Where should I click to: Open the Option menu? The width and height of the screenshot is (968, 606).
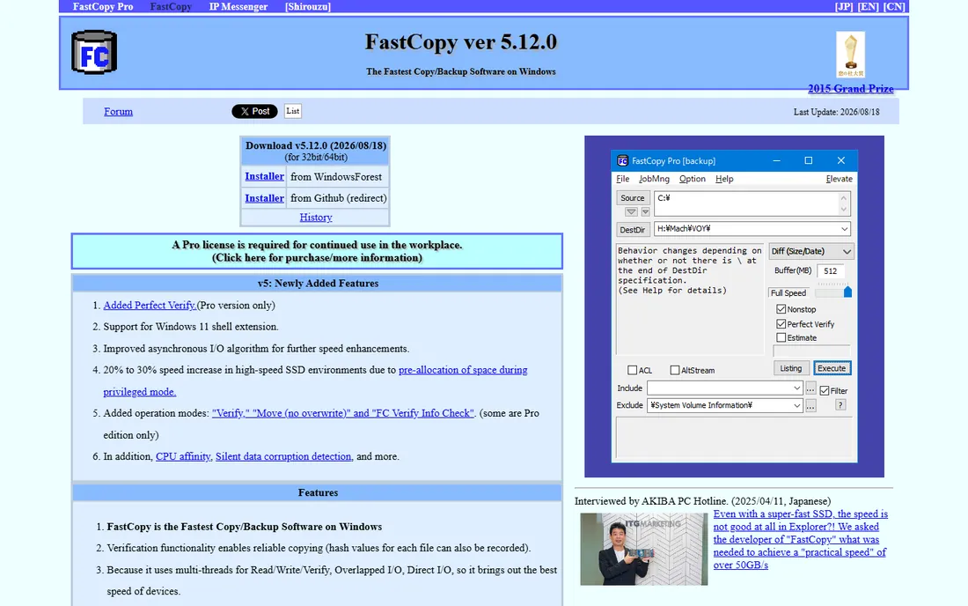(x=692, y=179)
